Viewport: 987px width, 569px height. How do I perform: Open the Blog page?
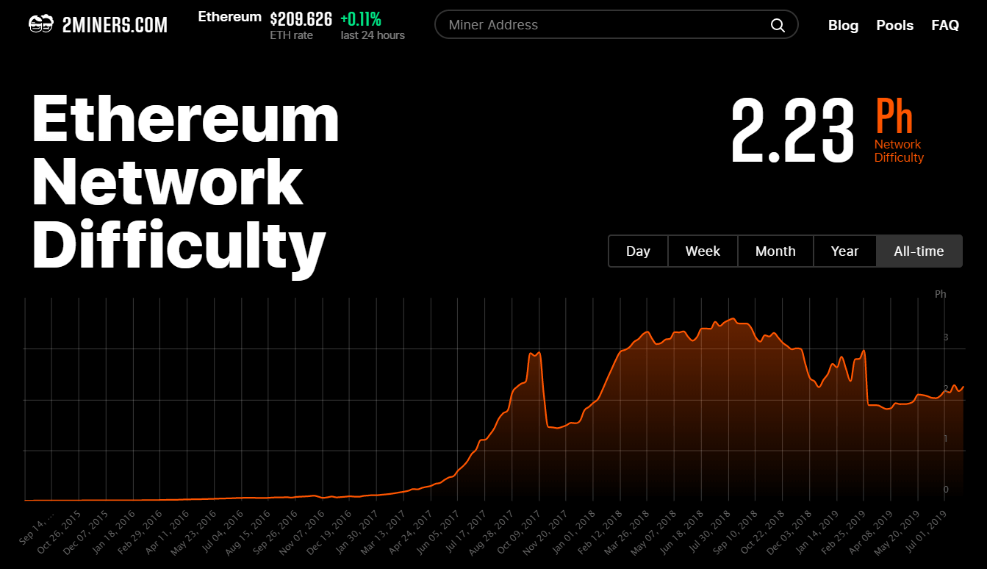(843, 25)
